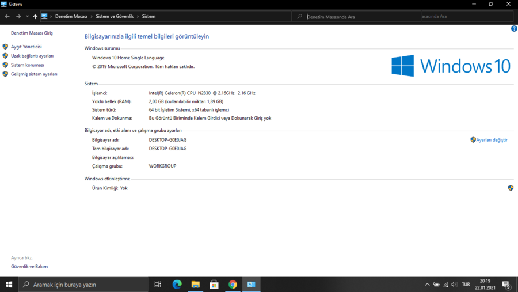Open the Windows Start menu
The width and height of the screenshot is (518, 292).
coord(9,285)
